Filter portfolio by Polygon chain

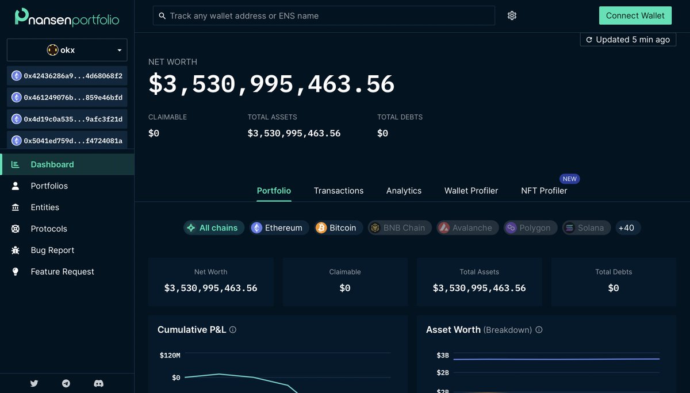pos(530,228)
